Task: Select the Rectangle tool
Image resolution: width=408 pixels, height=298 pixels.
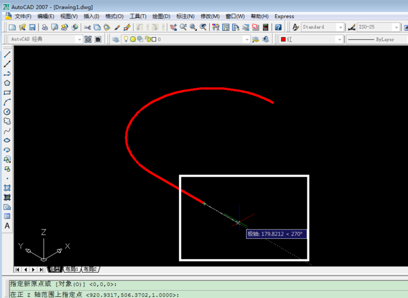Action: (7, 93)
